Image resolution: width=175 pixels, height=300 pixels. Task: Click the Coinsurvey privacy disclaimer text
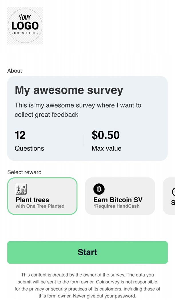pyautogui.click(x=87, y=285)
